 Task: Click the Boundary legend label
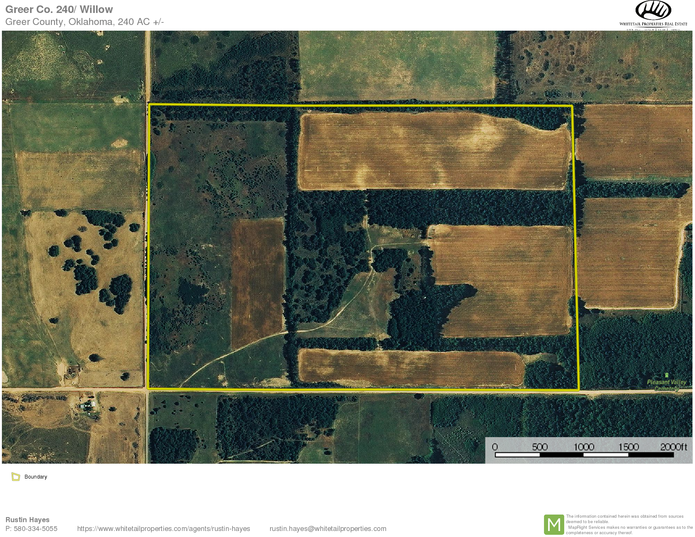(36, 477)
